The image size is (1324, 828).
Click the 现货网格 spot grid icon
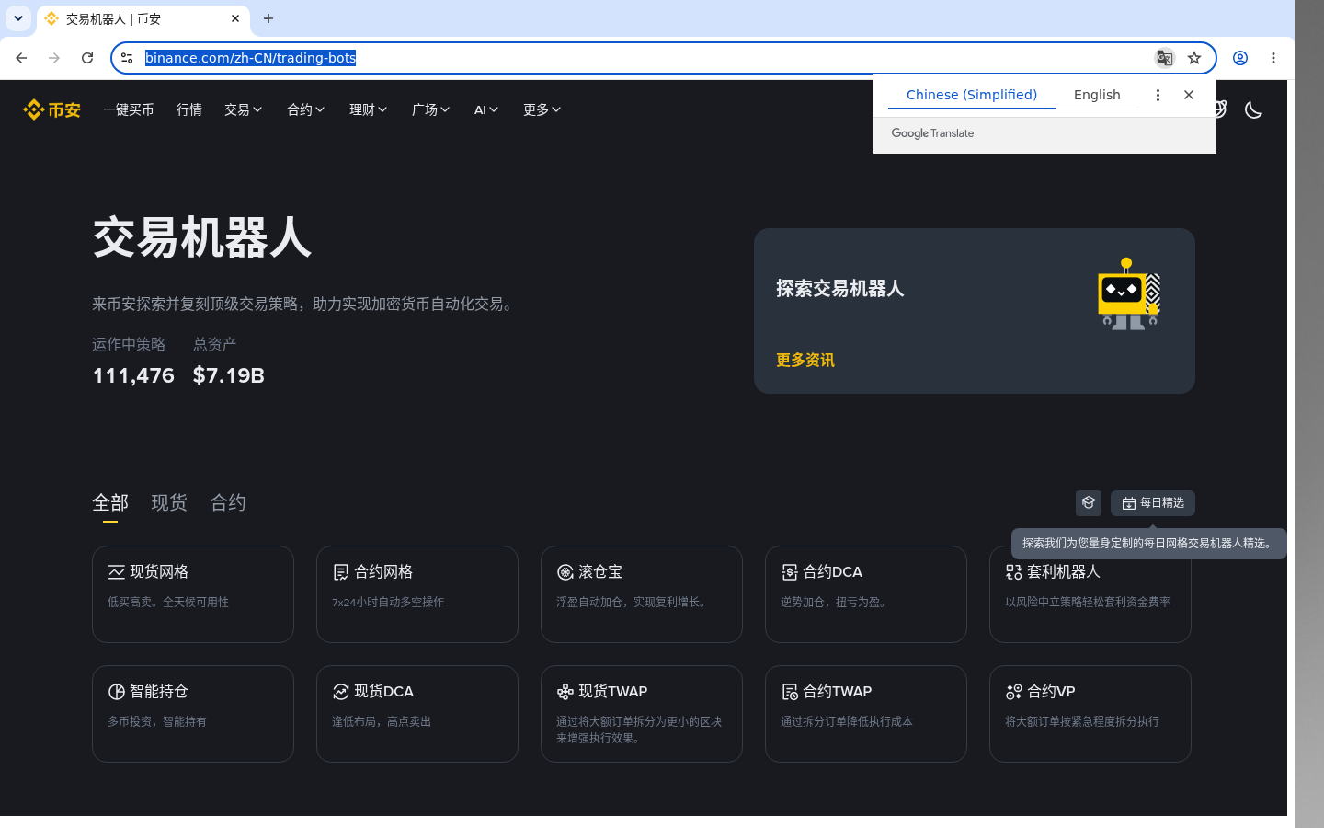117,572
